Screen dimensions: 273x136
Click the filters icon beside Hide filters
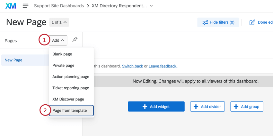click(x=205, y=22)
